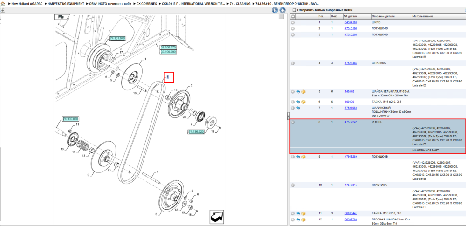This screenshot has width=466, height=226.
Task: Add part 47510196 row plus icon
Action: click(x=293, y=28)
